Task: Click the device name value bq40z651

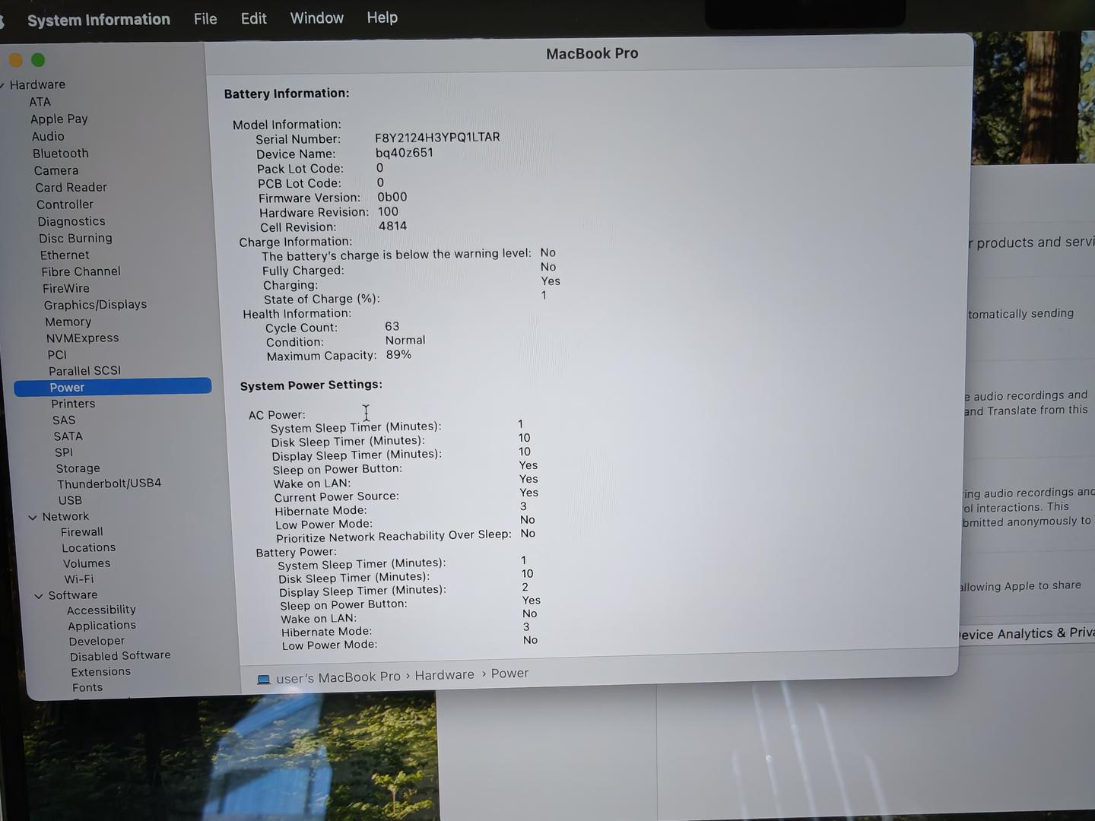Action: click(405, 153)
